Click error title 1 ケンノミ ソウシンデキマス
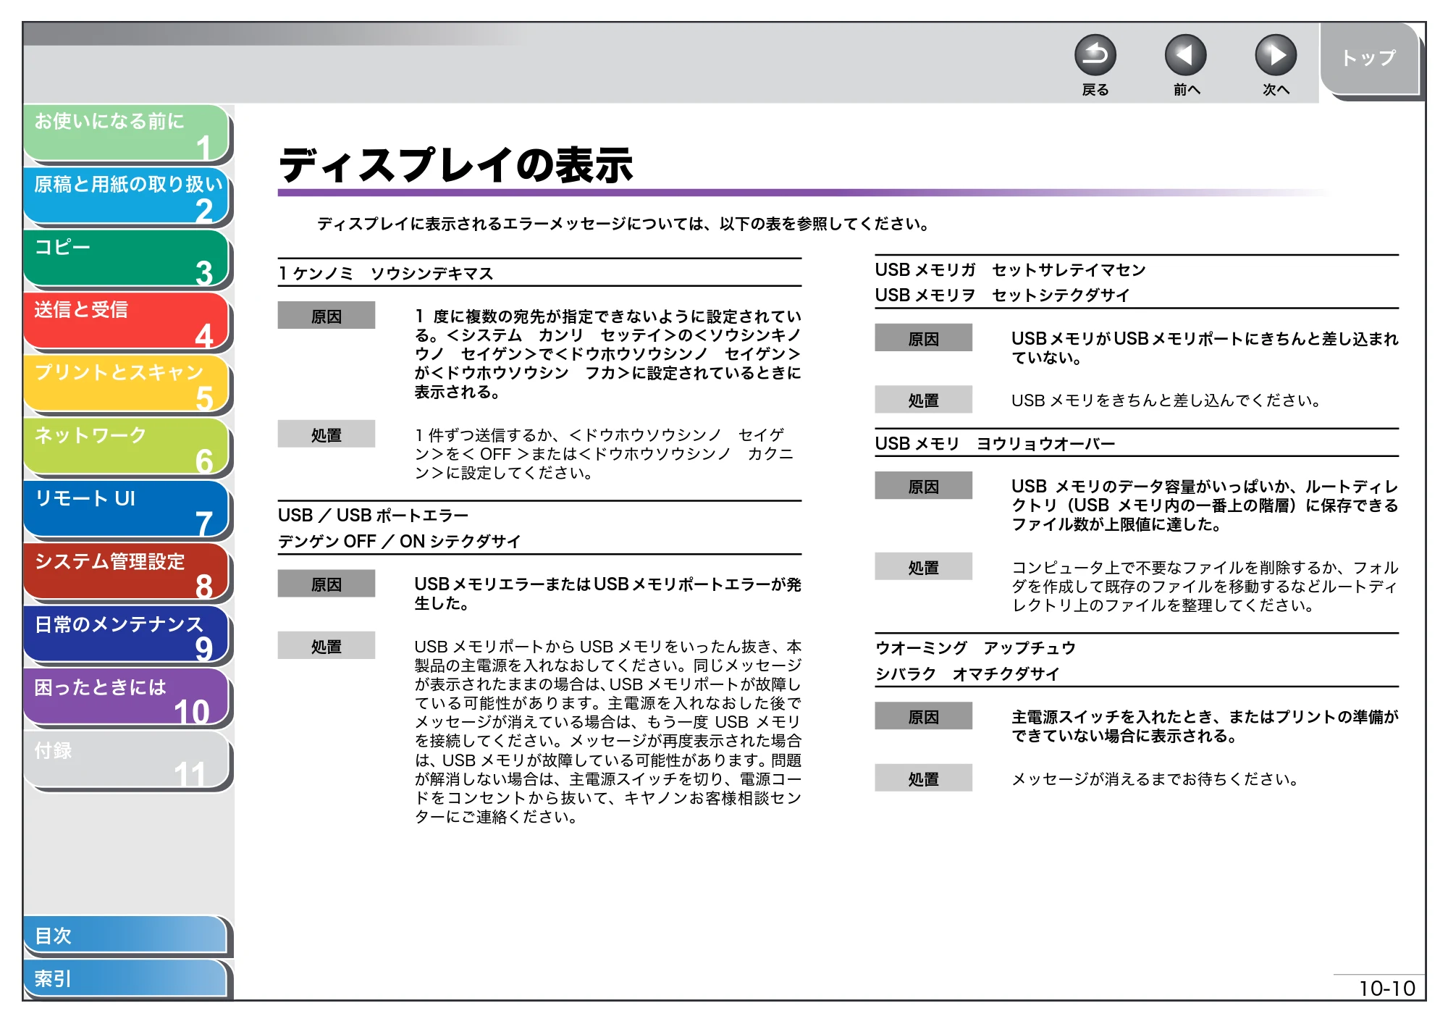The width and height of the screenshot is (1448, 1024). [387, 274]
